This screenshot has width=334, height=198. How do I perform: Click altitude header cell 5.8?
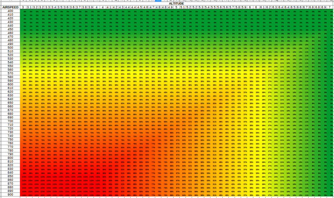tap(238, 7)
